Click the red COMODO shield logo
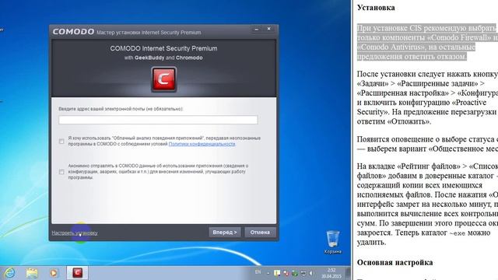 163,79
